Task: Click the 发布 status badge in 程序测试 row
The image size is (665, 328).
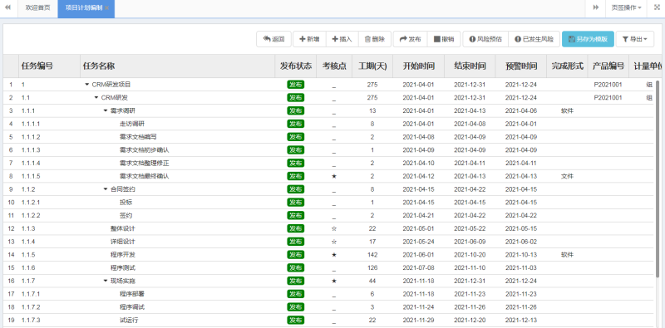Action: point(296,267)
